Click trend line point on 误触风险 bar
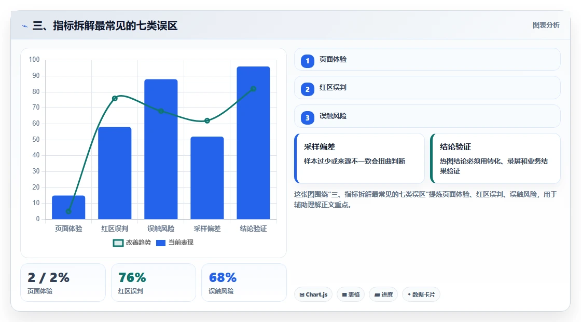This screenshot has height=322, width=581. click(161, 111)
